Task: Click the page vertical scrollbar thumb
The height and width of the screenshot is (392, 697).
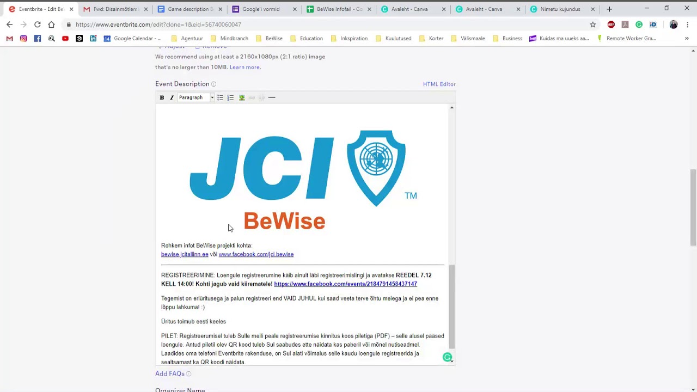Action: [693, 207]
